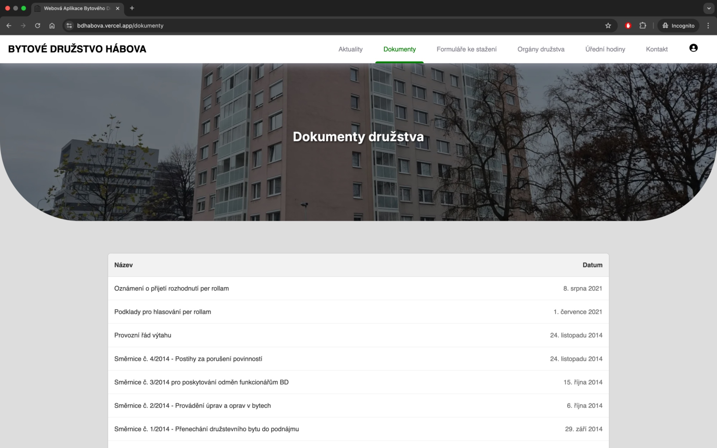
Task: Open a new tab with plus button
Action: pyautogui.click(x=132, y=8)
